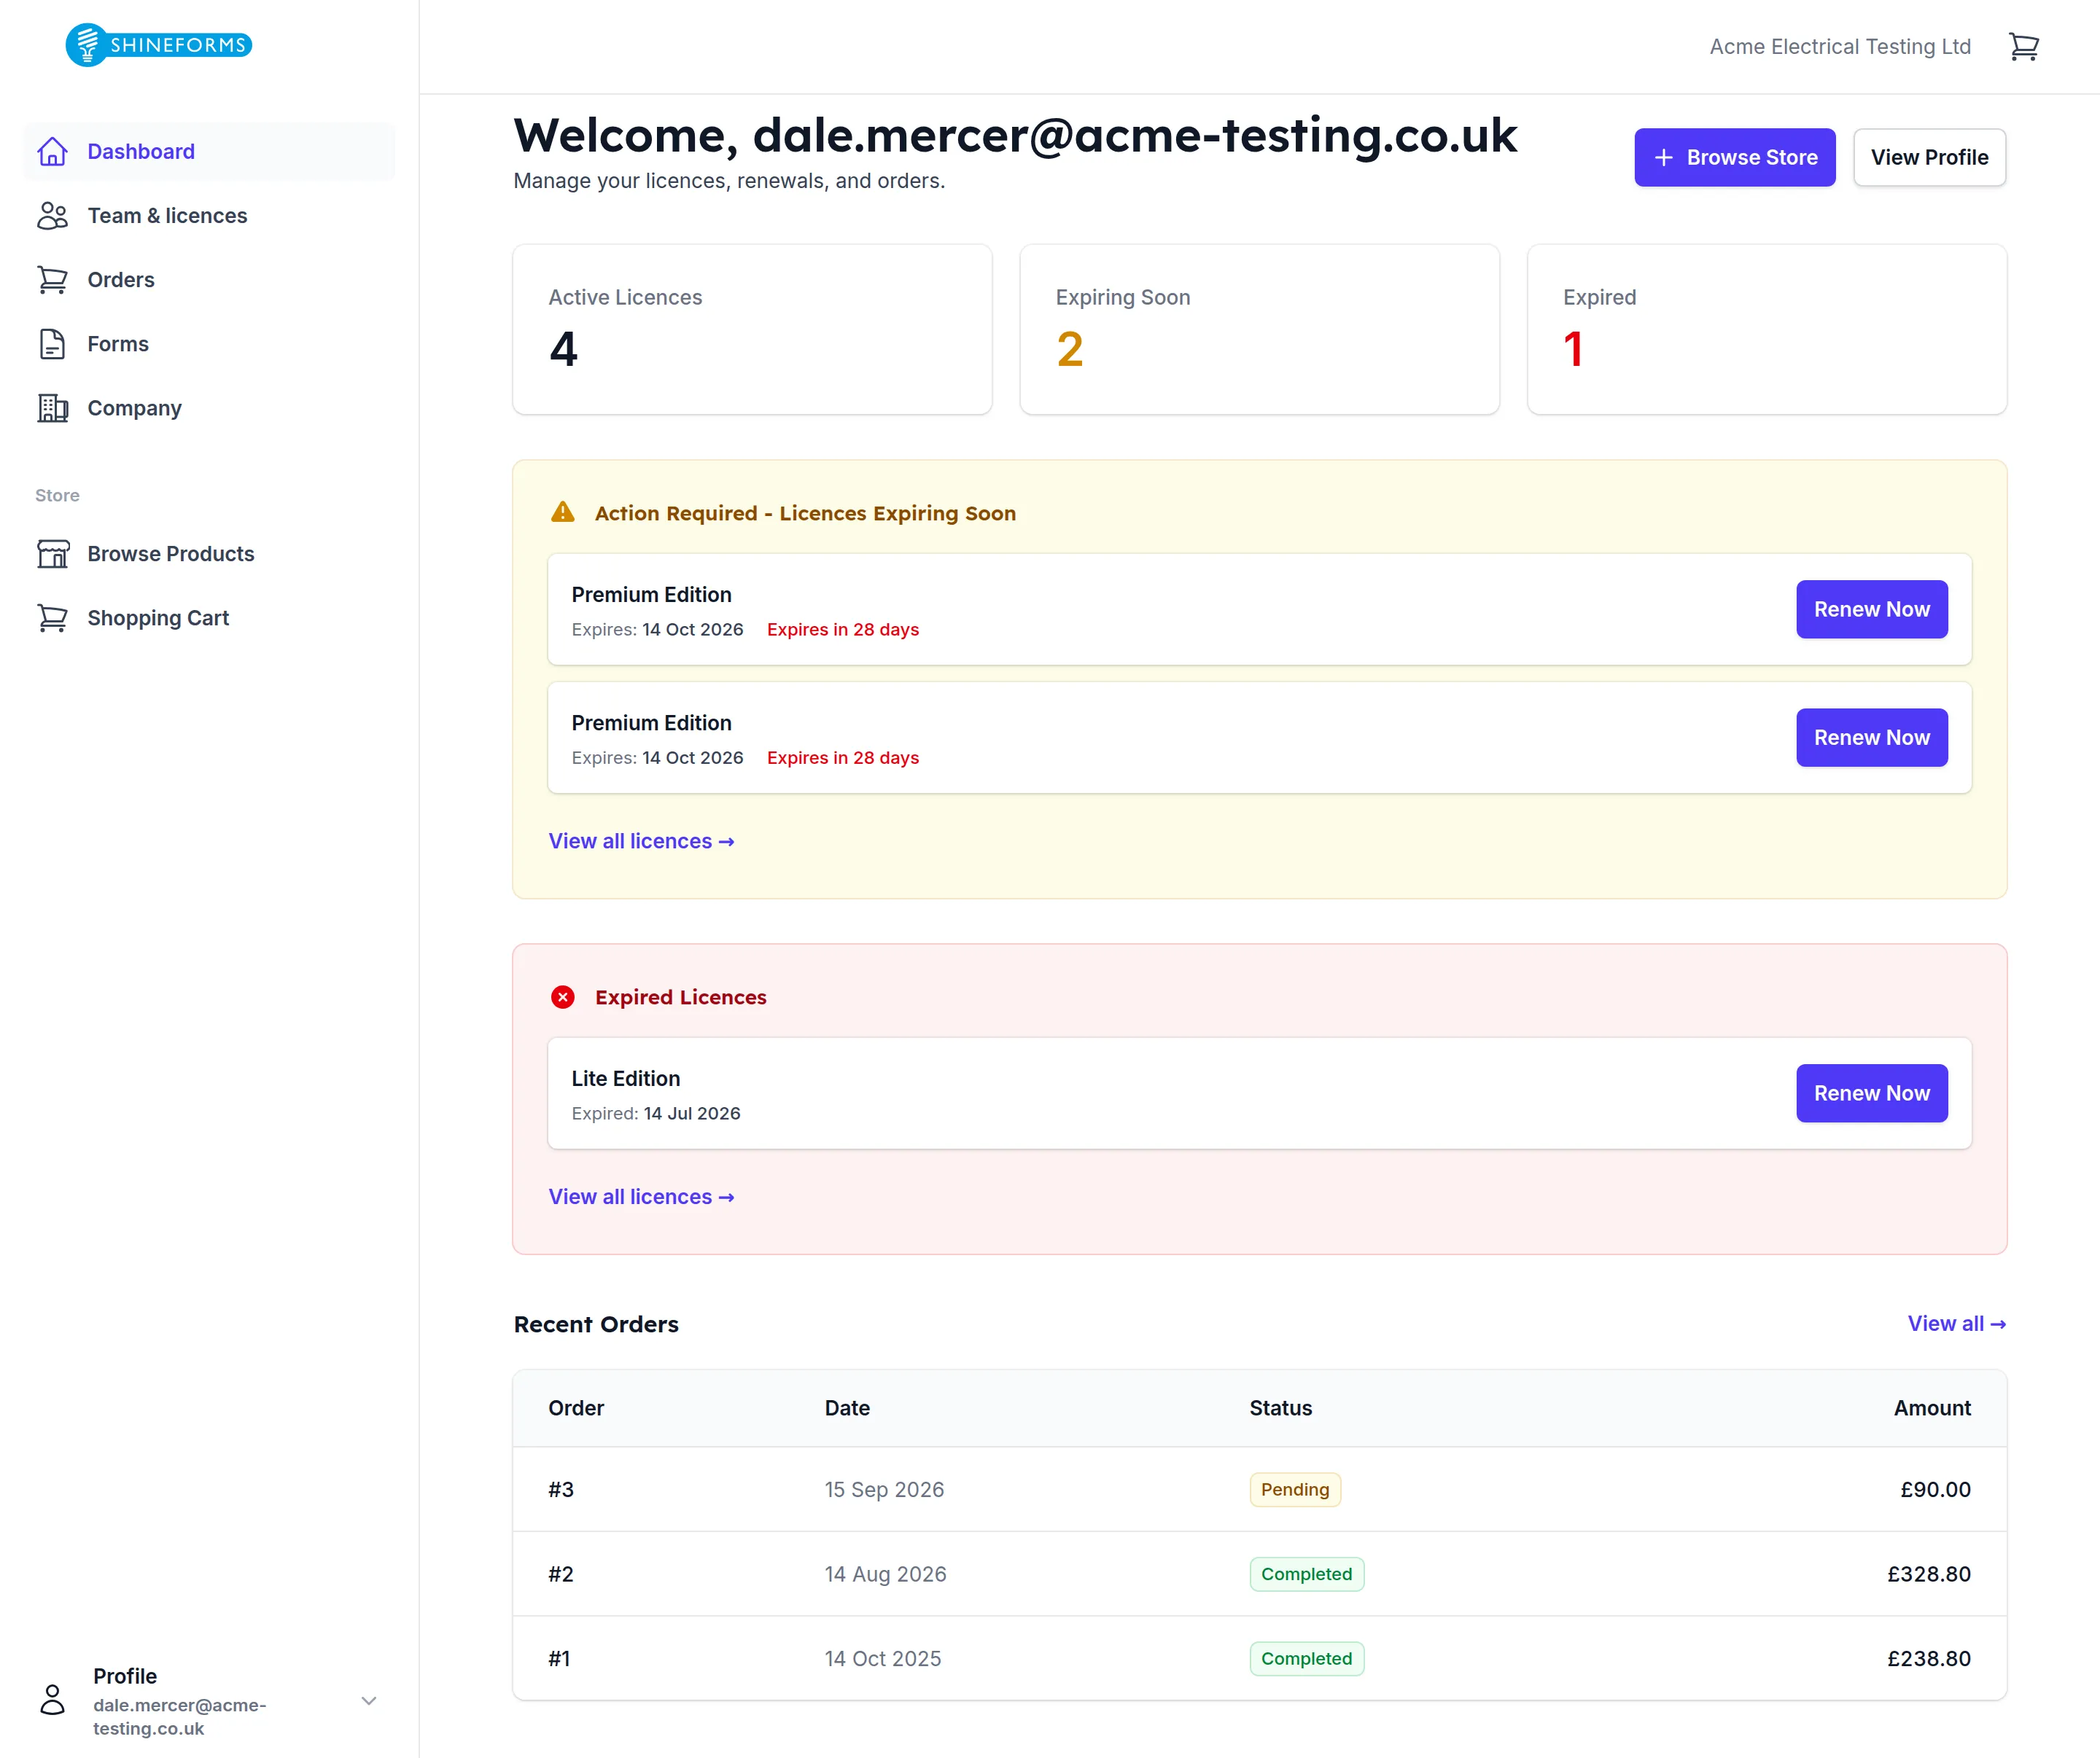This screenshot has height=1758, width=2100.
Task: Click the Pending status badge
Action: [1295, 1489]
